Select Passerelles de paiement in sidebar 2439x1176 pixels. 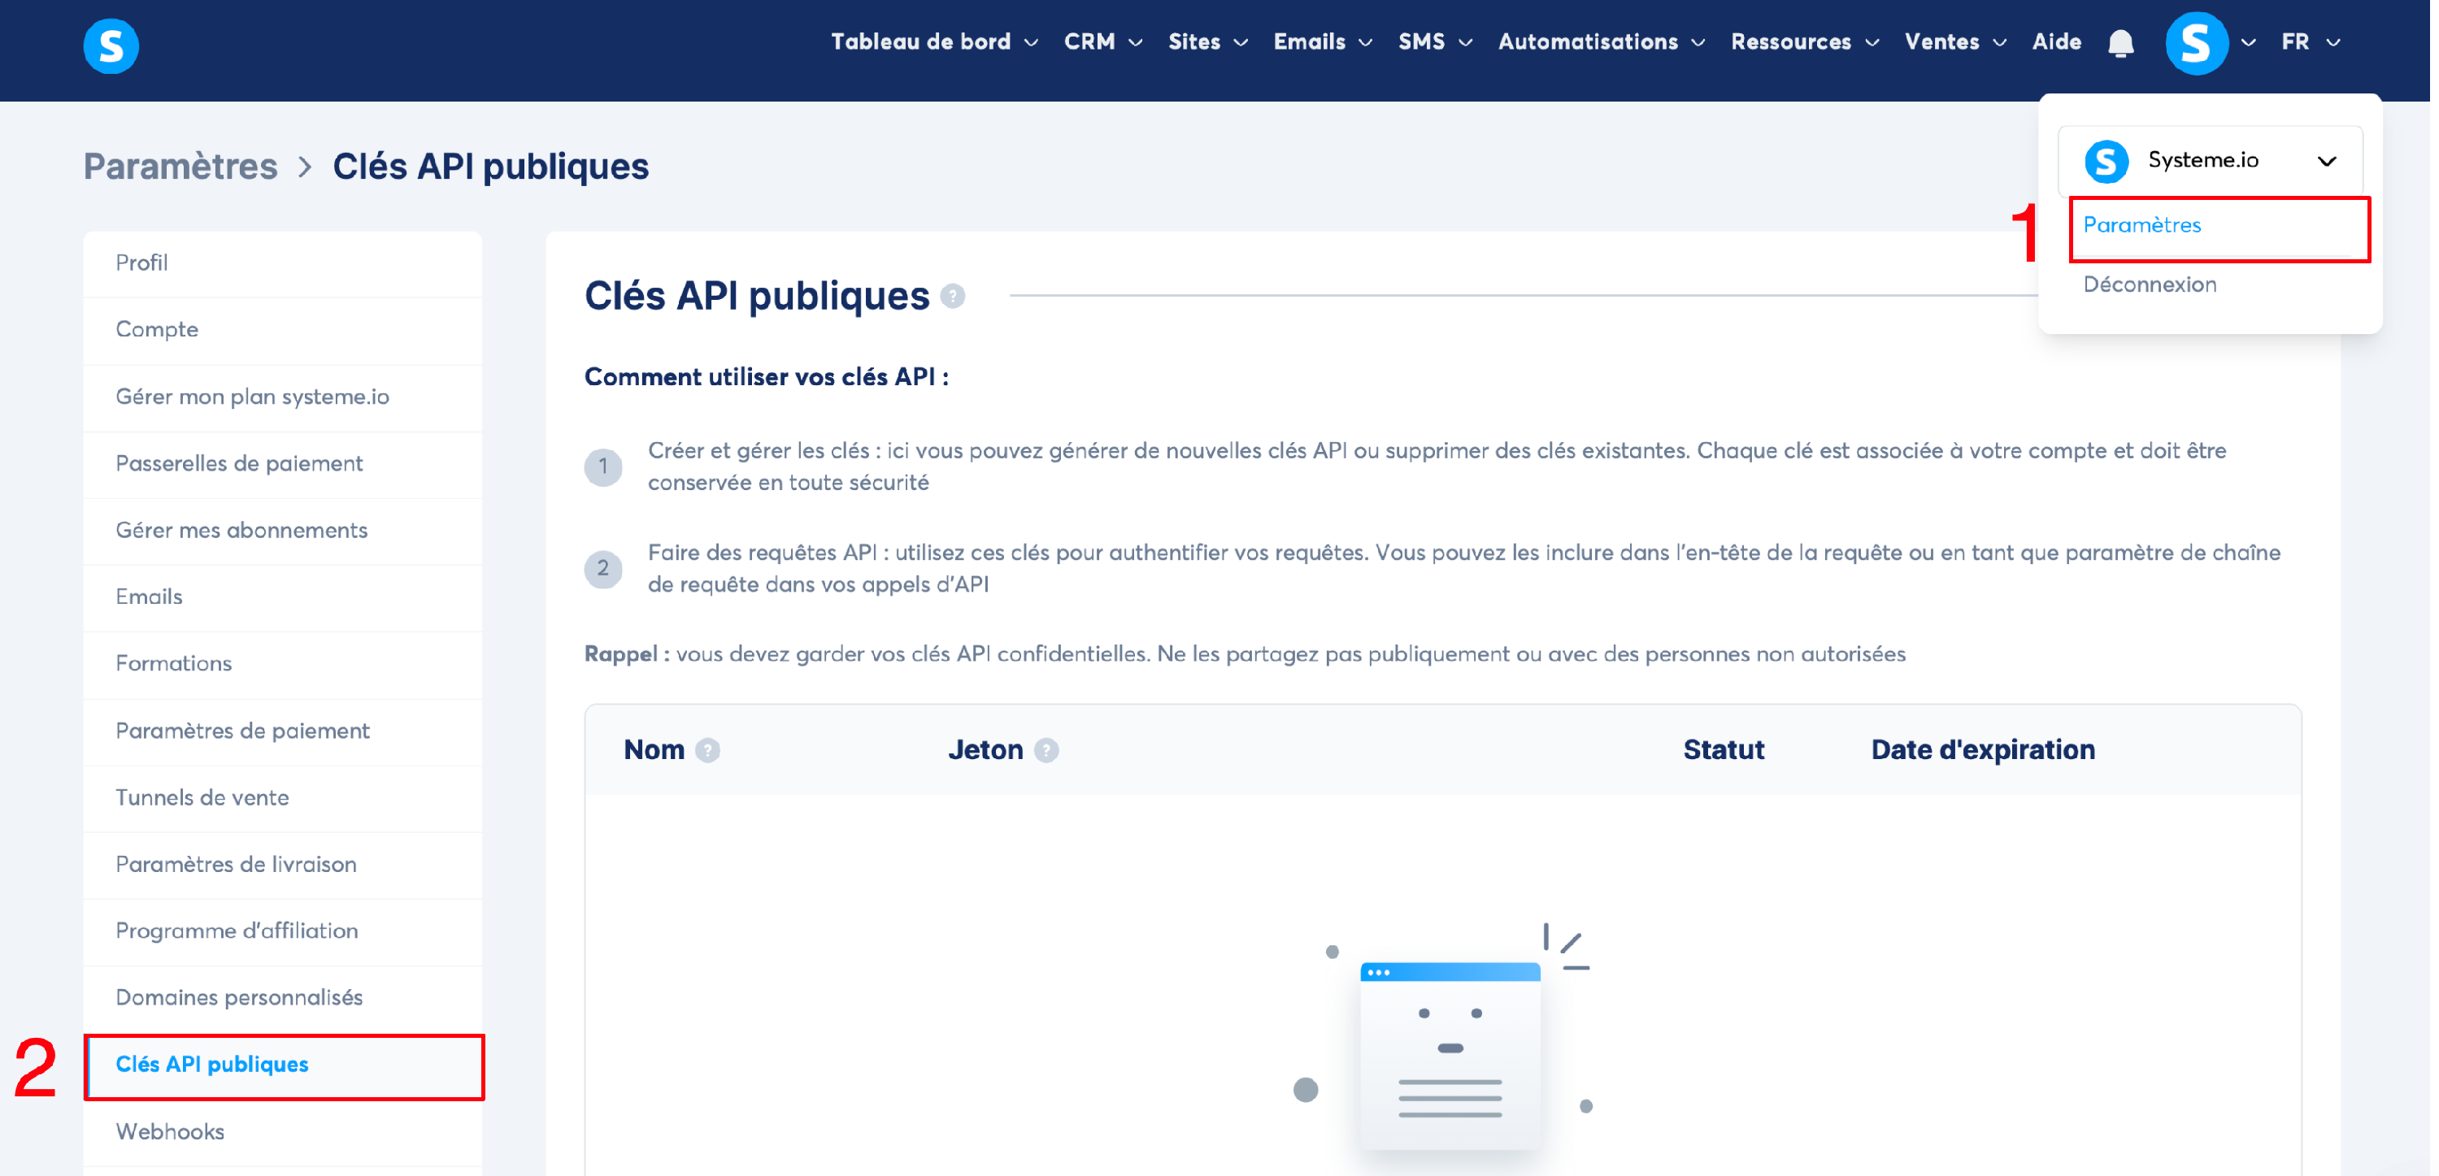(x=238, y=463)
